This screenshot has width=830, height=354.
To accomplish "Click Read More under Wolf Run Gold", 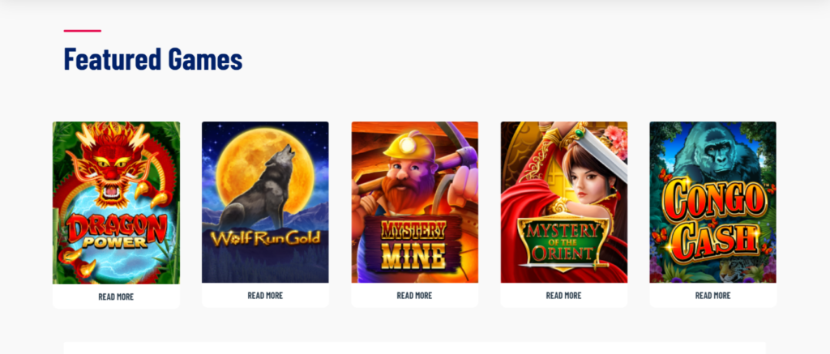I will click(x=265, y=295).
